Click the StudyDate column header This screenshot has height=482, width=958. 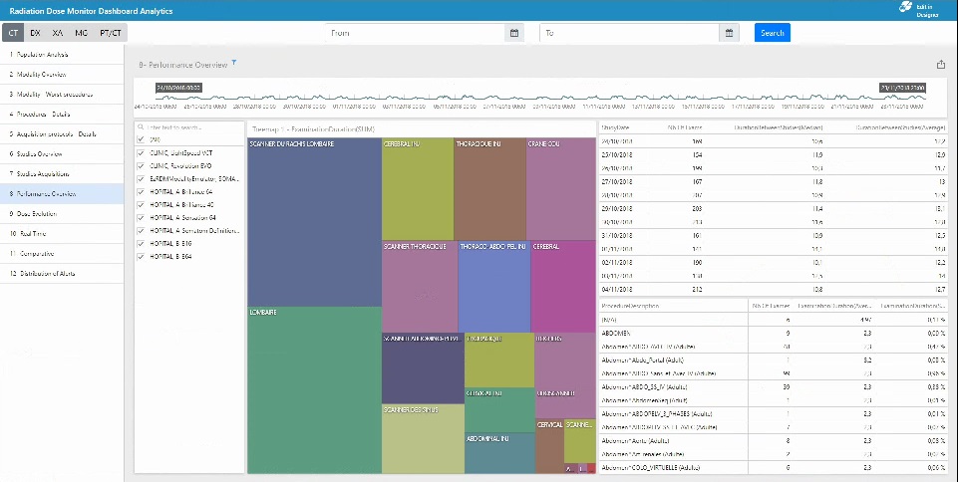616,127
